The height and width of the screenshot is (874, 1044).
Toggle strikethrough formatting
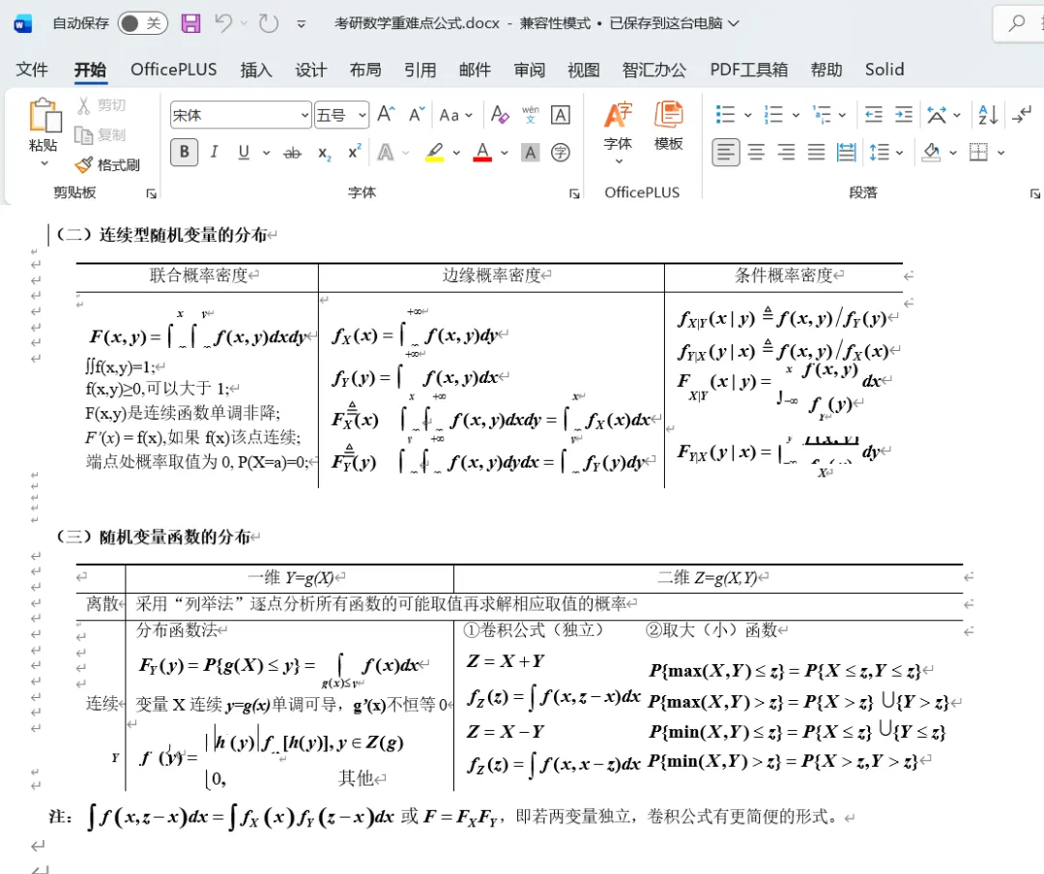pos(292,153)
